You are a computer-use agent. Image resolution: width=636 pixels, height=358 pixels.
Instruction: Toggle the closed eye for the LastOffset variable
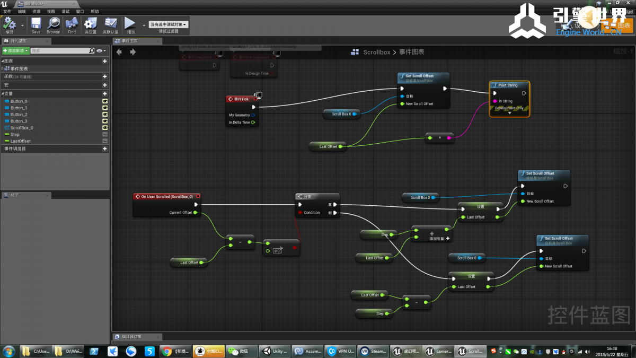(104, 141)
